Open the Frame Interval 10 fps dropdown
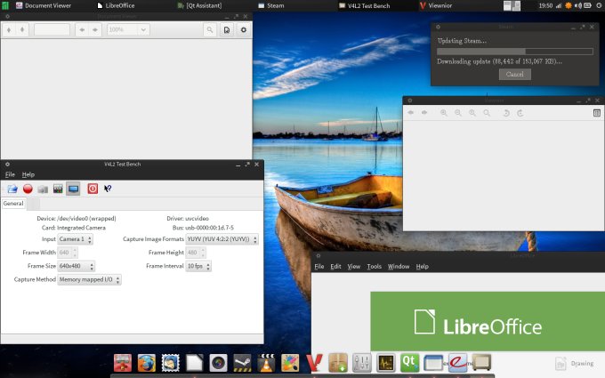This screenshot has height=378, width=605. (199, 266)
